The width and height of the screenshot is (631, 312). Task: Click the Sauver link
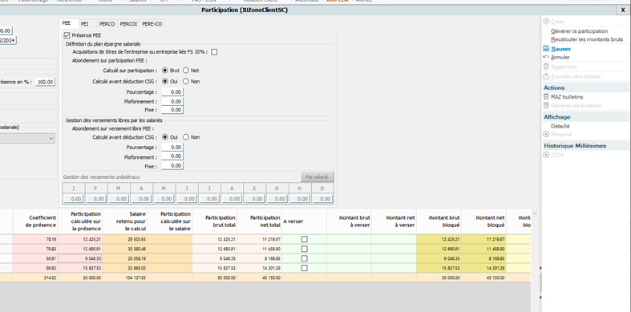tap(560, 49)
